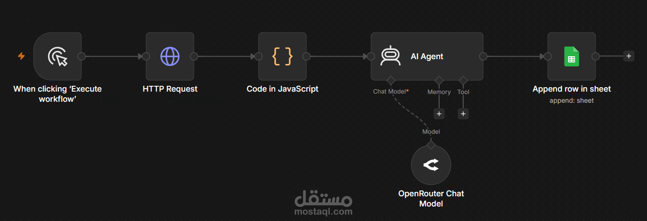Viewport: 647px width, 221px height.
Task: Click the 'Chat Model*' connector label
Action: [x=391, y=92]
